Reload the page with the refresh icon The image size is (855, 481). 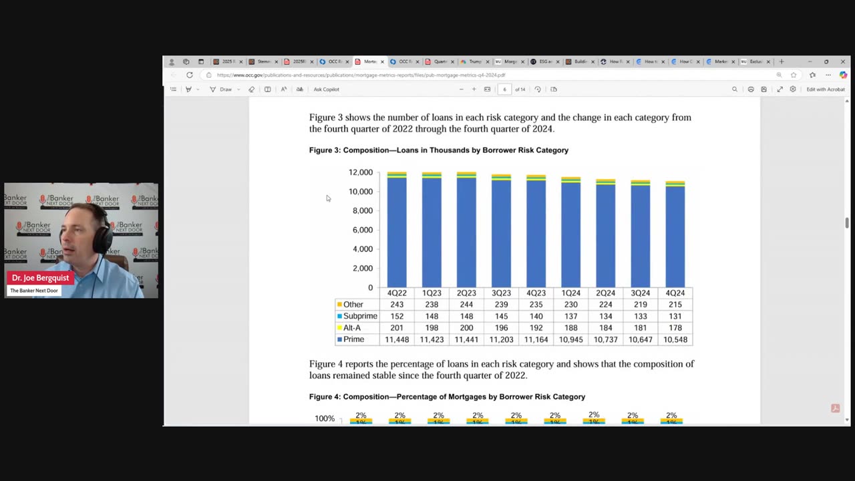[190, 75]
